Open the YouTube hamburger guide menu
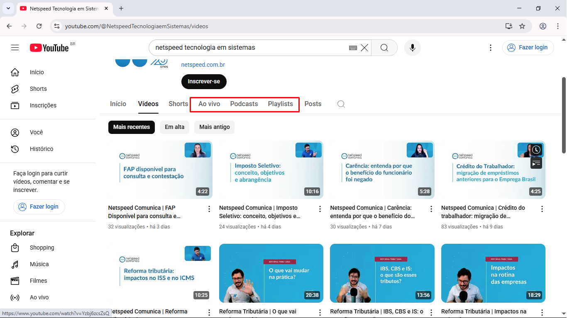Viewport: 567px width, 318px height. tap(15, 48)
